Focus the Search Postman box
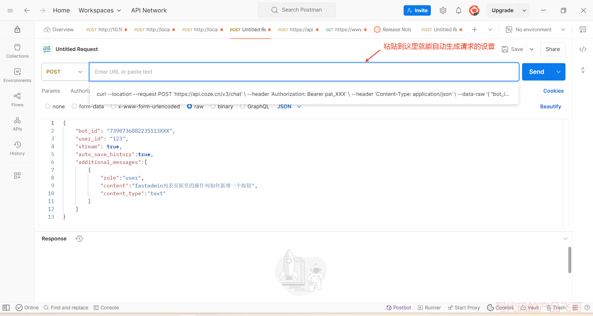593x316 pixels. pos(297,10)
